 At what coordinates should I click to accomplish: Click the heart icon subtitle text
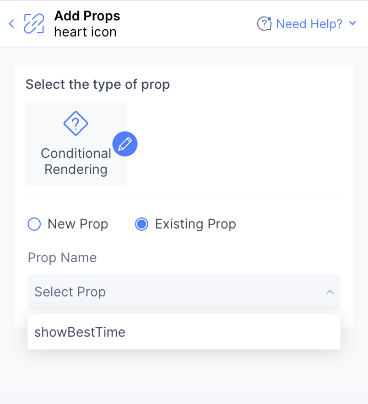[x=85, y=32]
